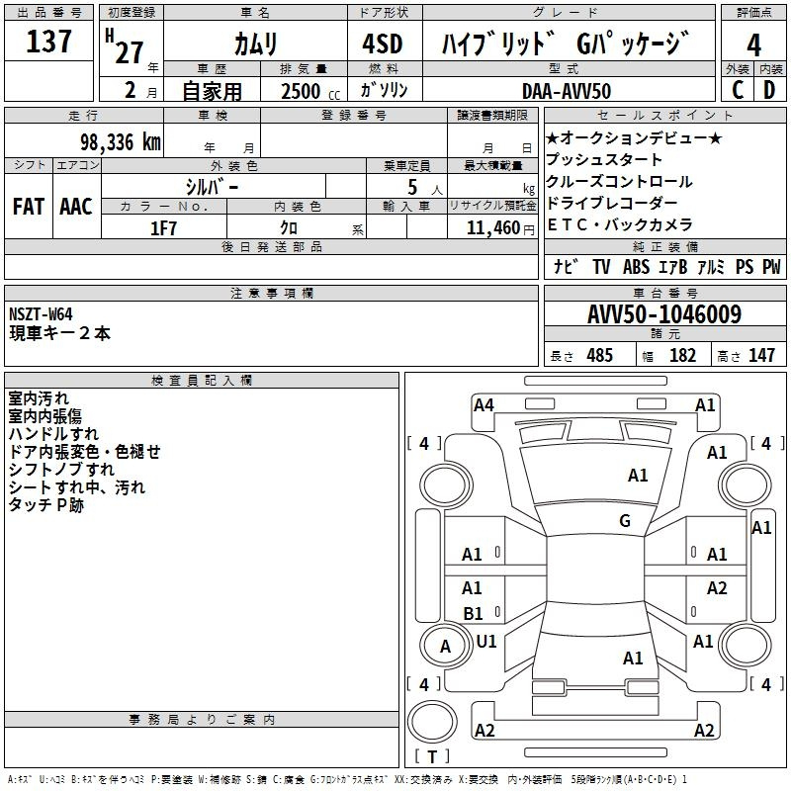This screenshot has height=791, width=791.
Task: Click the A1 mark on the trunk lid
Action: tap(633, 658)
